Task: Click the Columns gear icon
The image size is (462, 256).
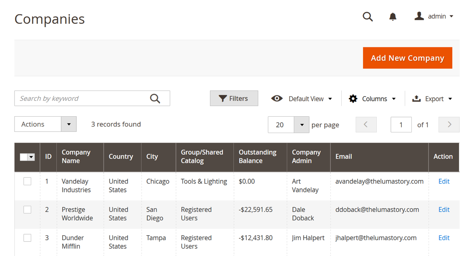Action: tap(353, 99)
